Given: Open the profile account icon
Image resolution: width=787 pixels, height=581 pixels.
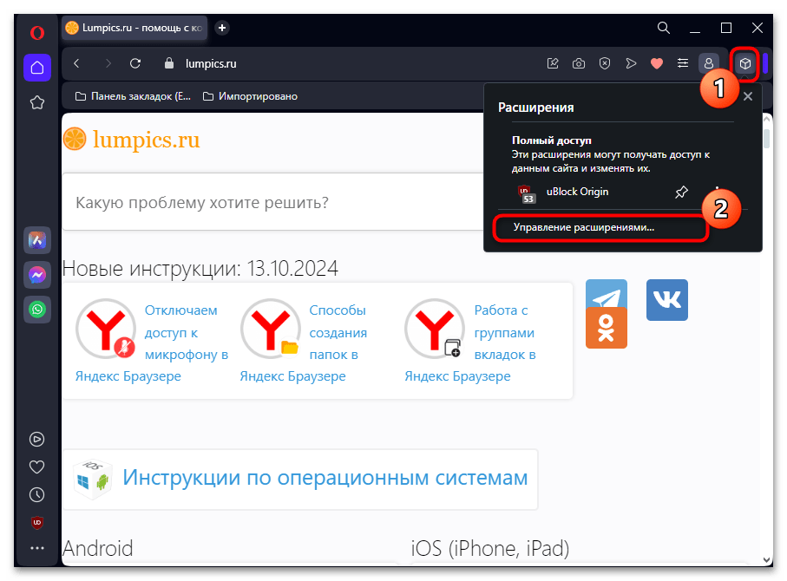Looking at the screenshot, I should [709, 63].
